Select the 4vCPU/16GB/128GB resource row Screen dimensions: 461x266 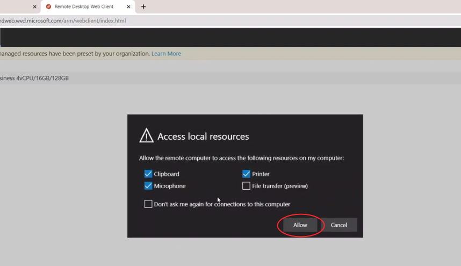point(230,78)
